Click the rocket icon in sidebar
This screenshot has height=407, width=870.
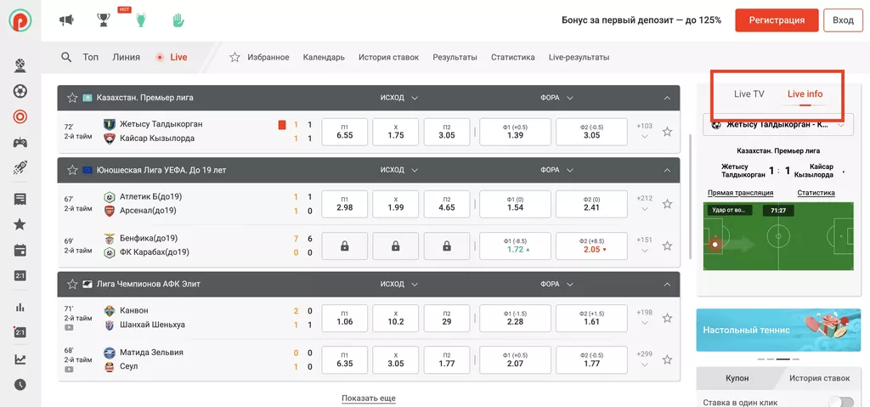tap(20, 168)
